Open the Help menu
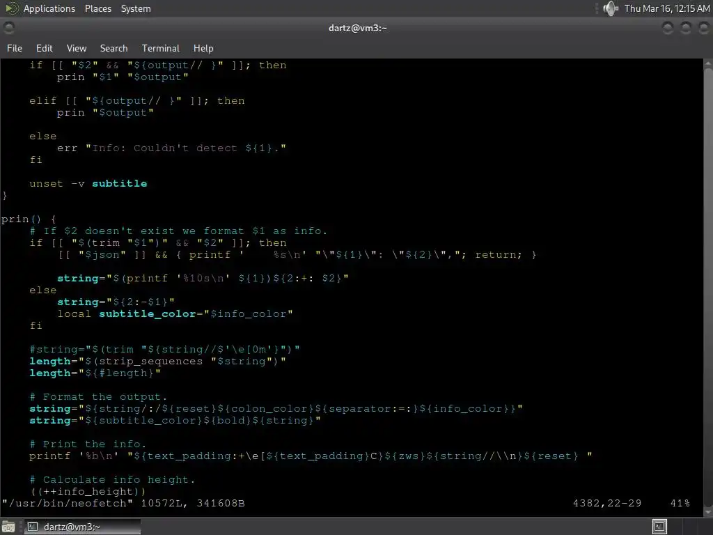 pyautogui.click(x=203, y=48)
